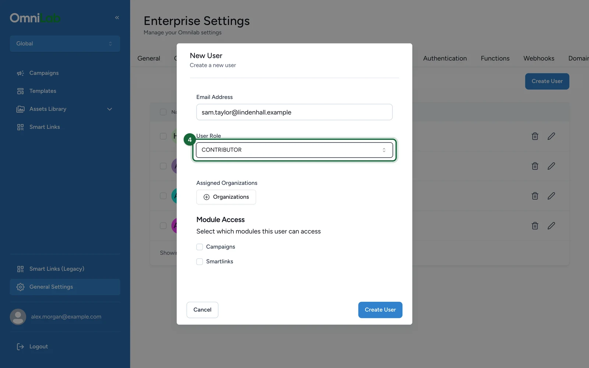Go to Smart Links via its QR icon

20,127
